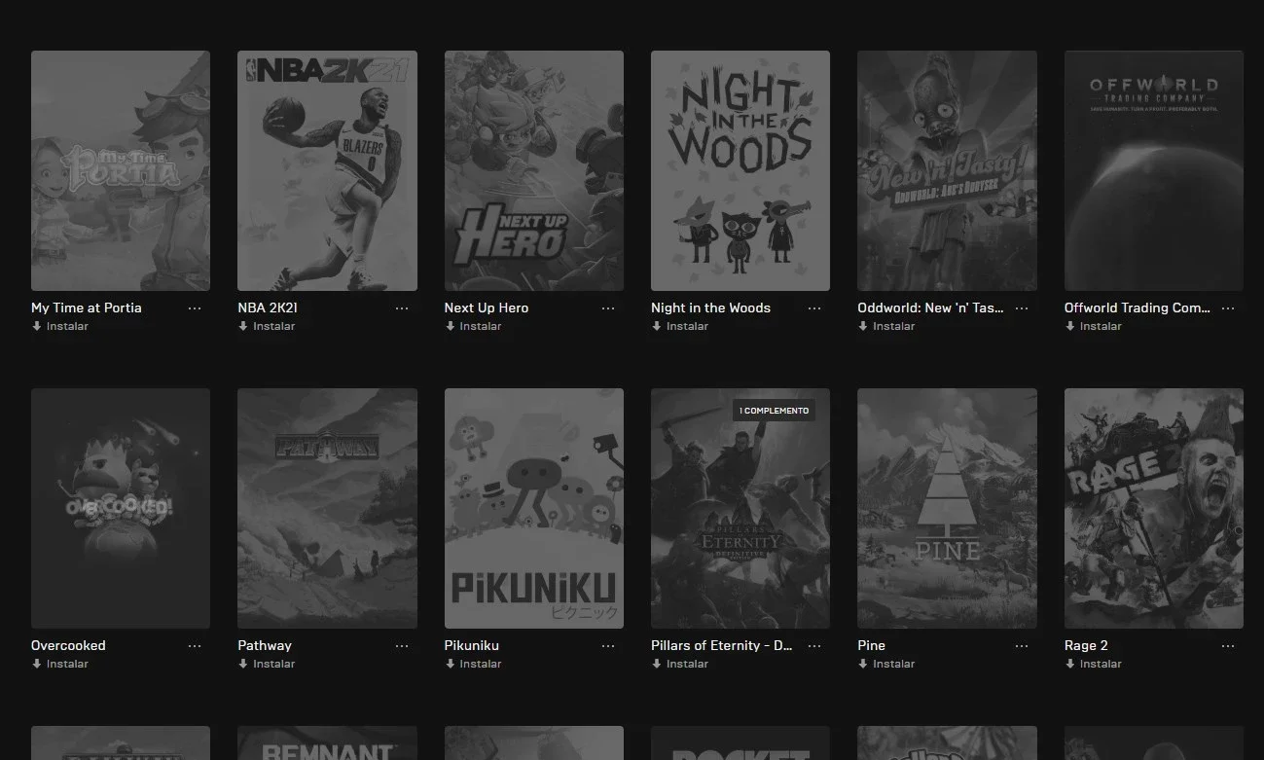The height and width of the screenshot is (760, 1264).
Task: Show more options for Rage 2
Action: coord(1228,646)
